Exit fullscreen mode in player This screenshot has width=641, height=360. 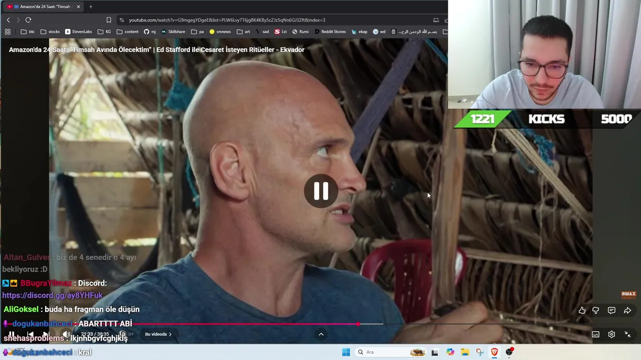(x=627, y=334)
